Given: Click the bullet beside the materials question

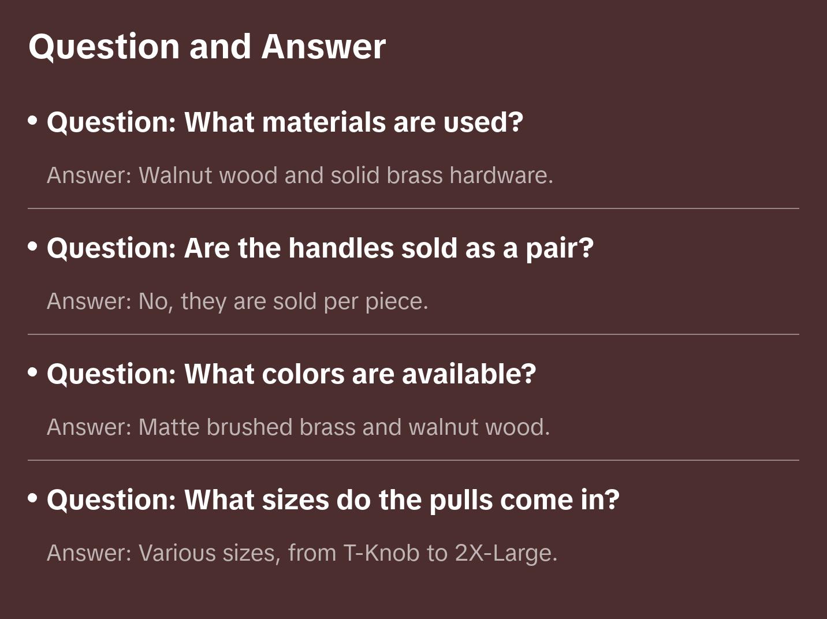Looking at the screenshot, I should pyautogui.click(x=33, y=121).
